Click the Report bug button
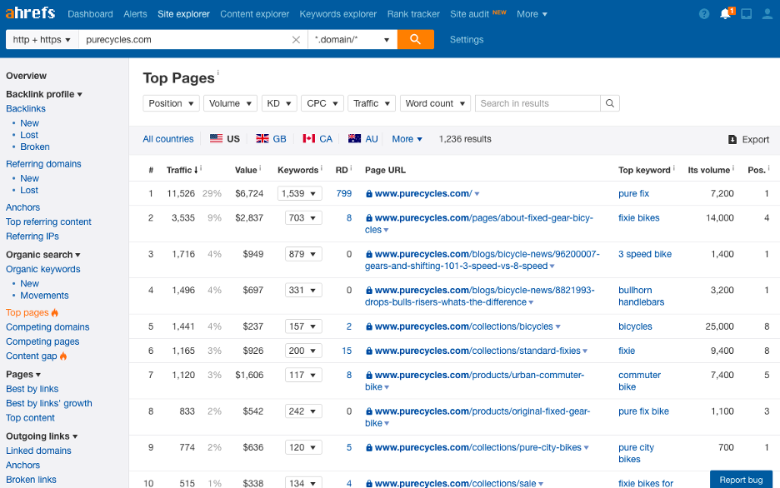780x488 pixels. click(x=741, y=480)
